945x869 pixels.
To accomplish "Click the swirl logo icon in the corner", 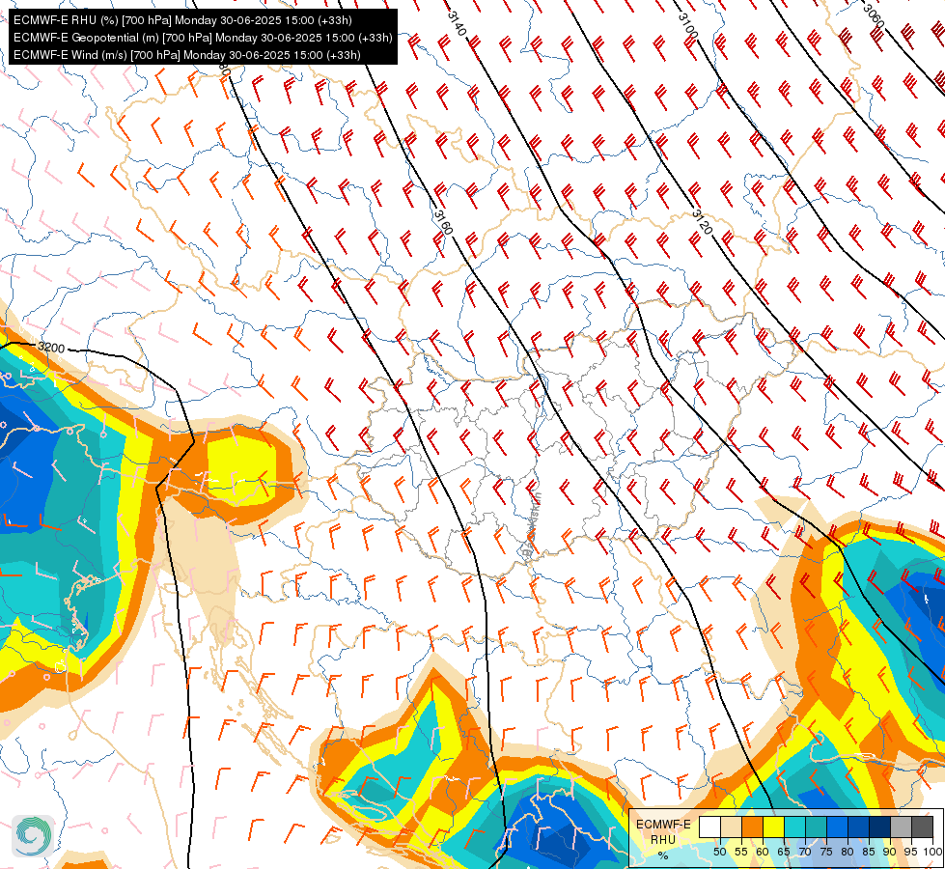I will coord(33,835).
